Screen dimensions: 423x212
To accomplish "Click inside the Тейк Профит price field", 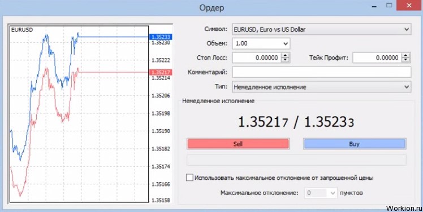I will click(377, 58).
